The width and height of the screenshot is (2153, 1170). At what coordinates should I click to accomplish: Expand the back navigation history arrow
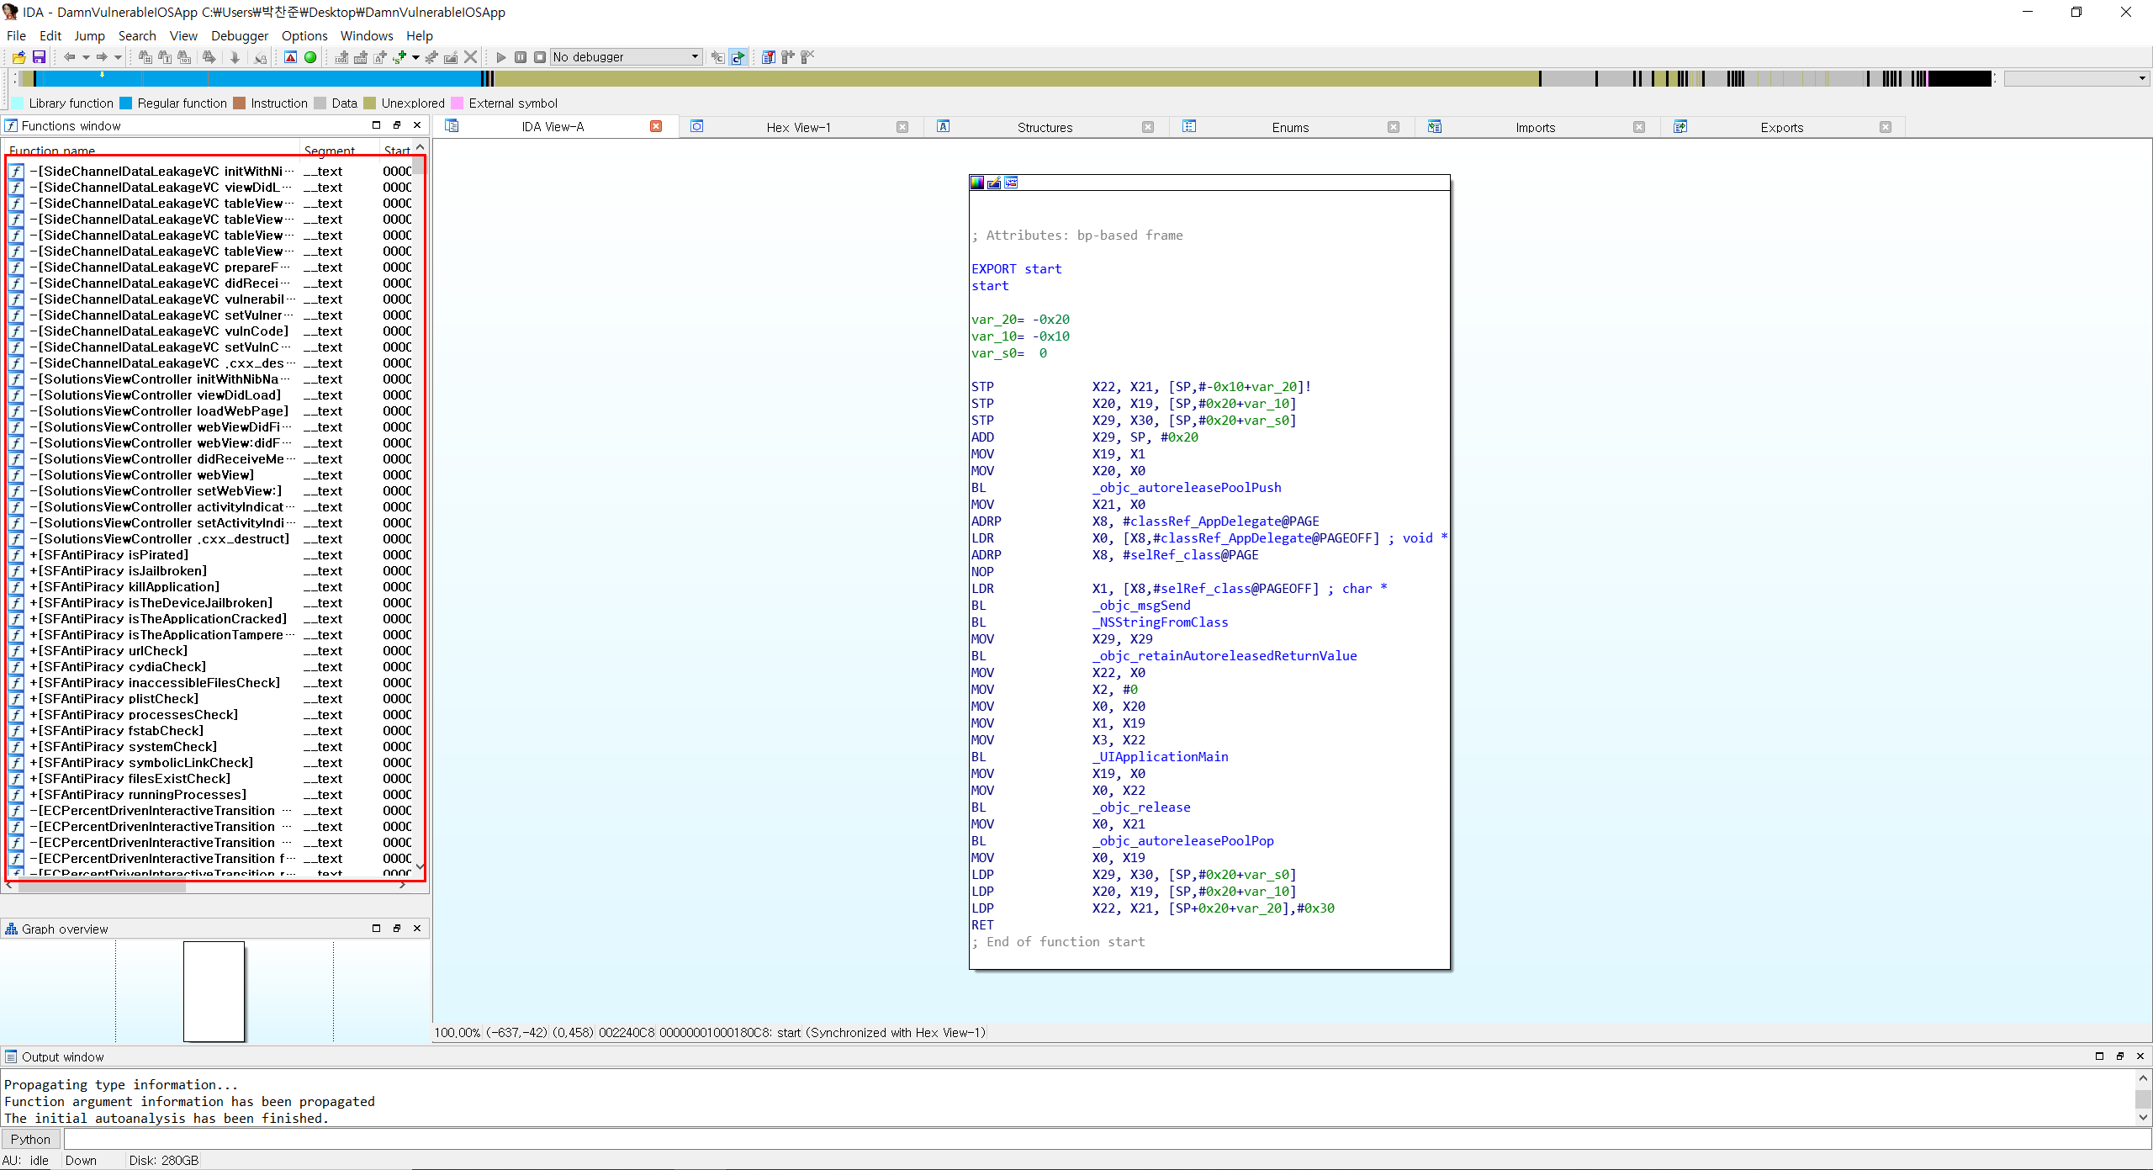click(x=86, y=57)
